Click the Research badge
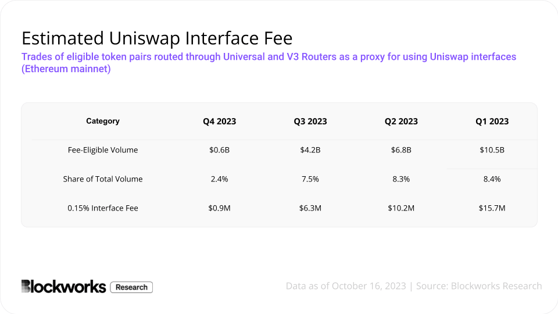 click(x=131, y=287)
